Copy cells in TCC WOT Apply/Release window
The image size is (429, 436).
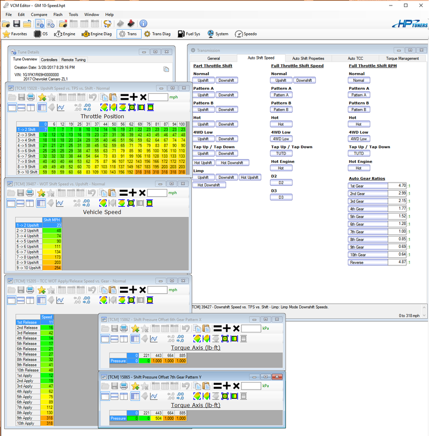[104, 290]
